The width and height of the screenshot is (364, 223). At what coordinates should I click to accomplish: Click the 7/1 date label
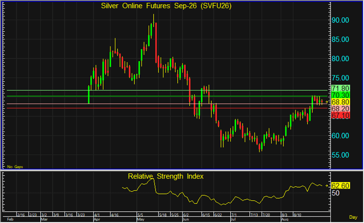(233, 215)
